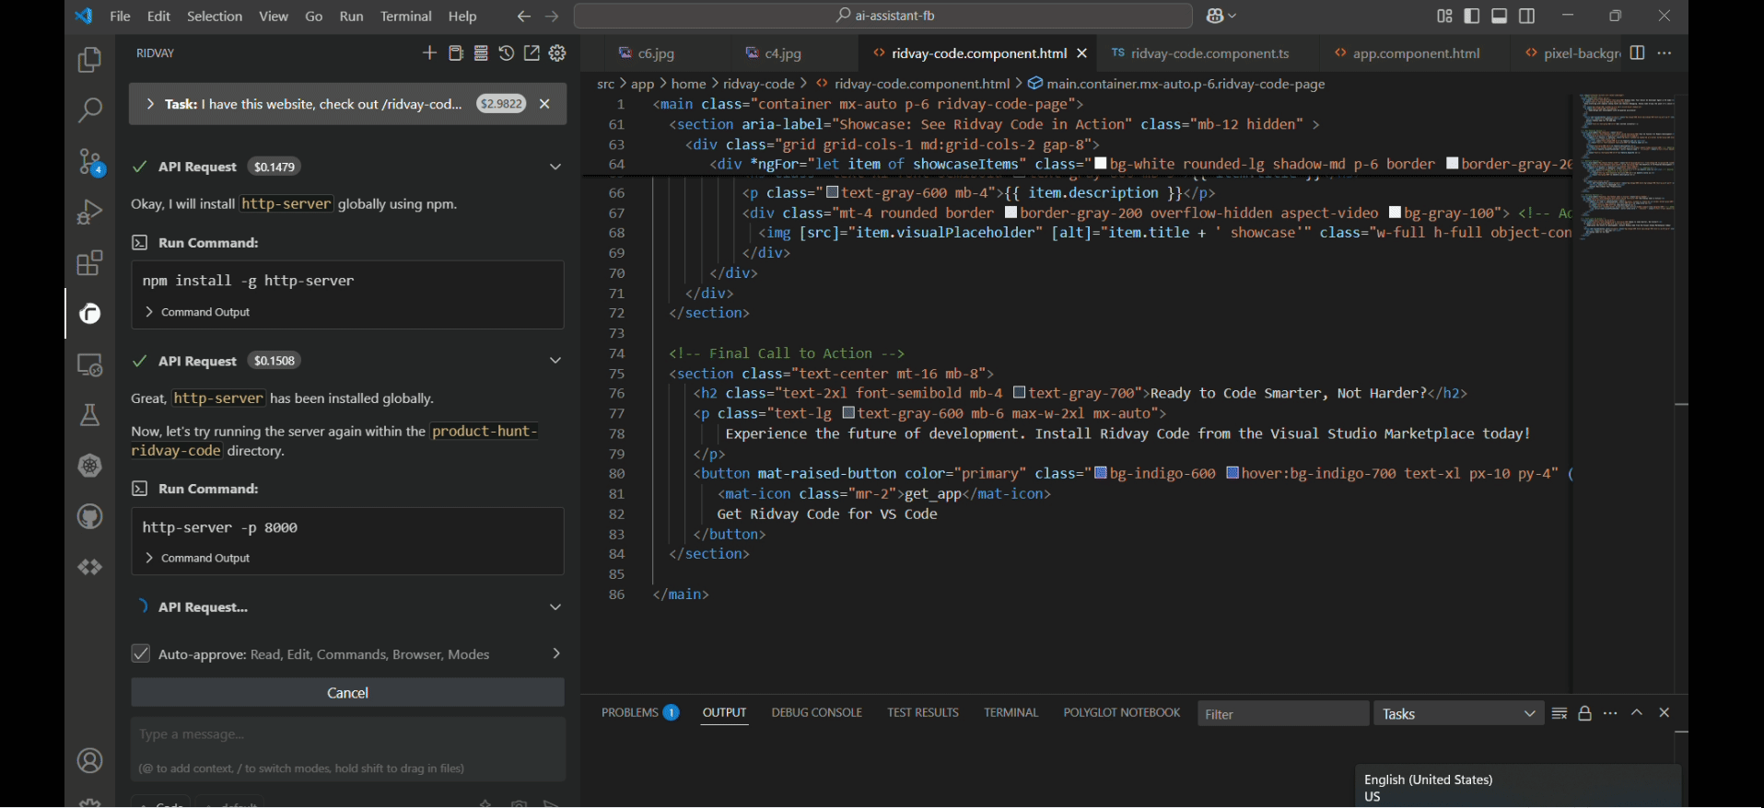Toggle output scroll lock

[x=1584, y=713]
